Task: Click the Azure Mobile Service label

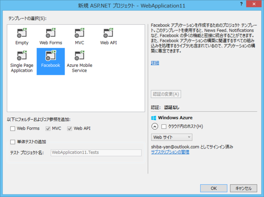Action: click(x=80, y=68)
